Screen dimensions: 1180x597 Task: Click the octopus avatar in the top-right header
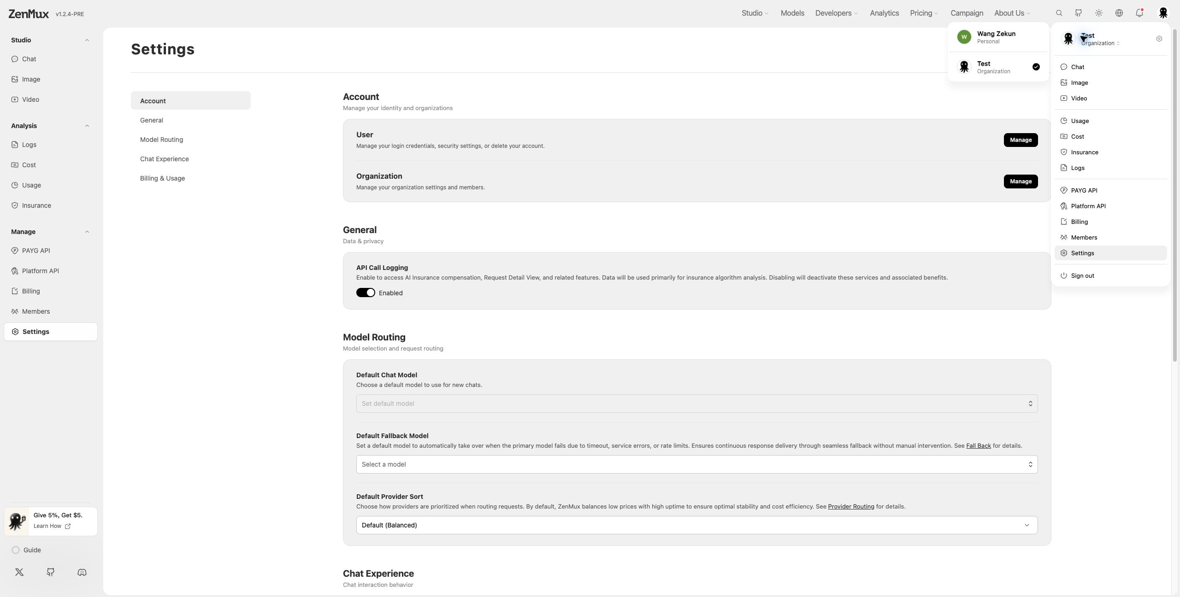(1163, 13)
